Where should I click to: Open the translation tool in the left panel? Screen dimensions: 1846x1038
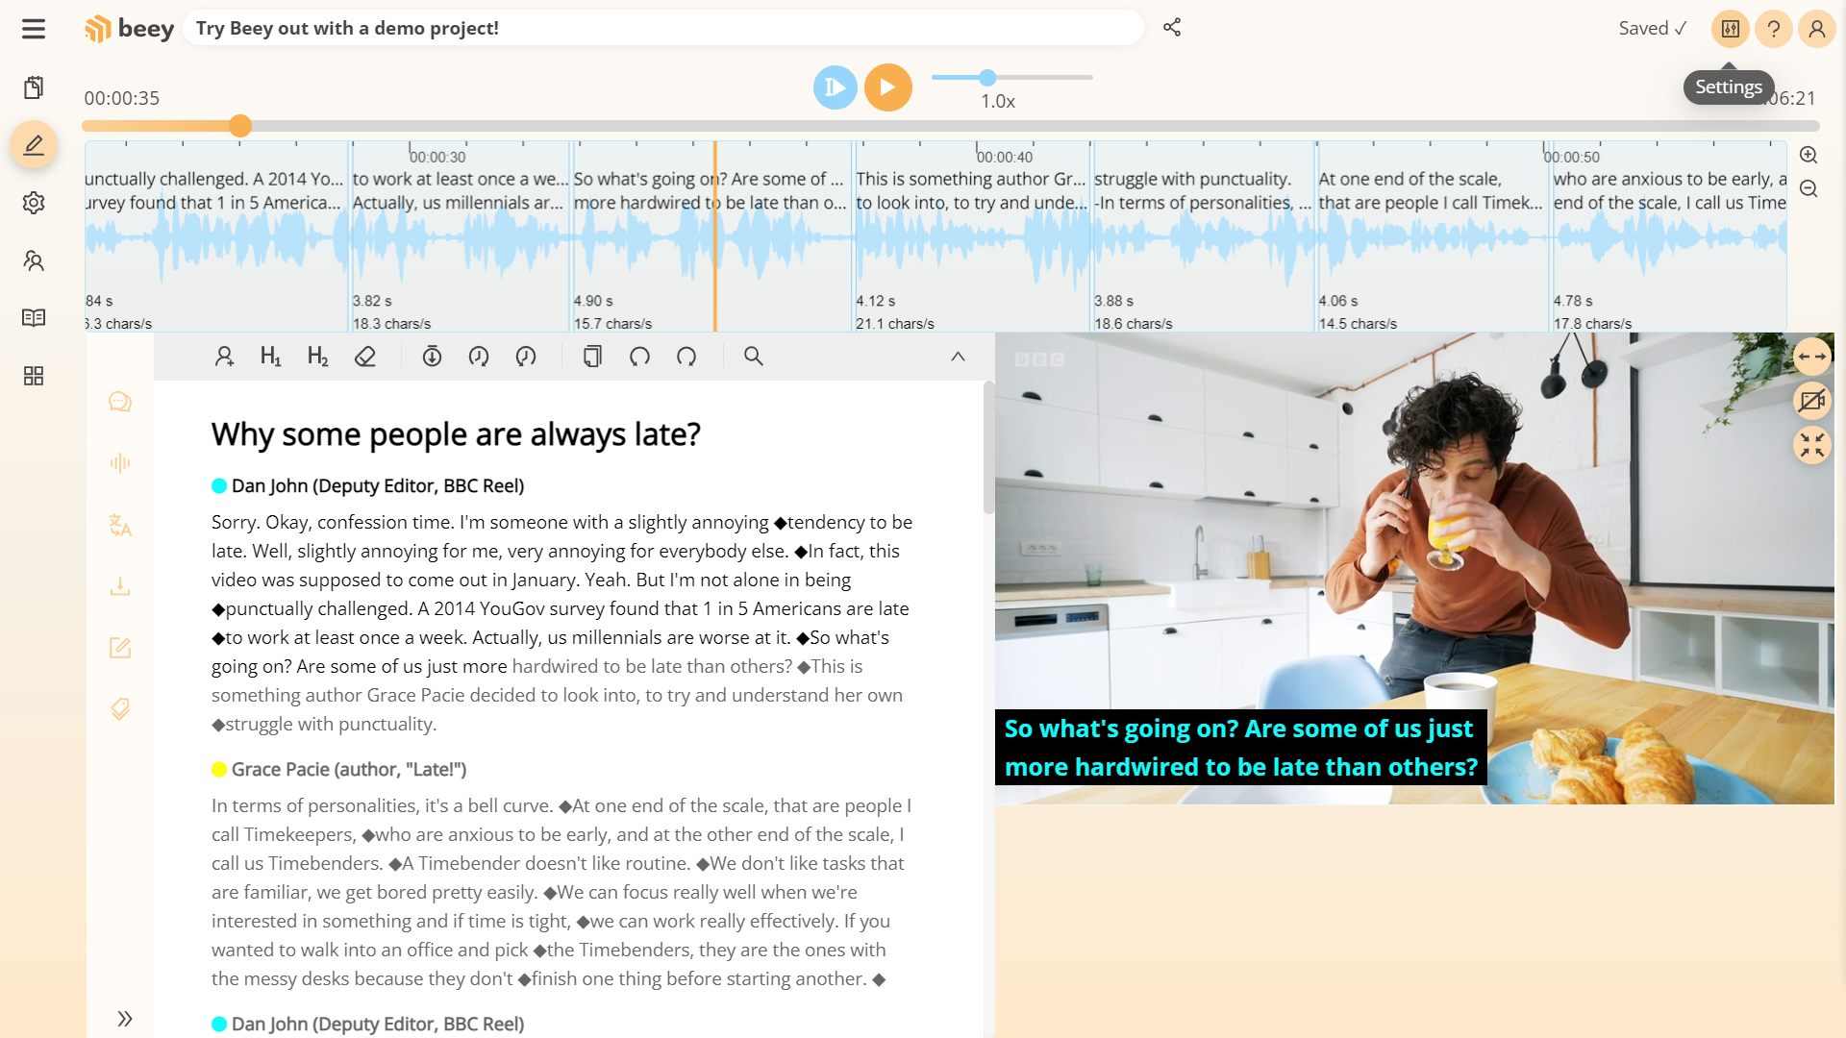(x=120, y=526)
